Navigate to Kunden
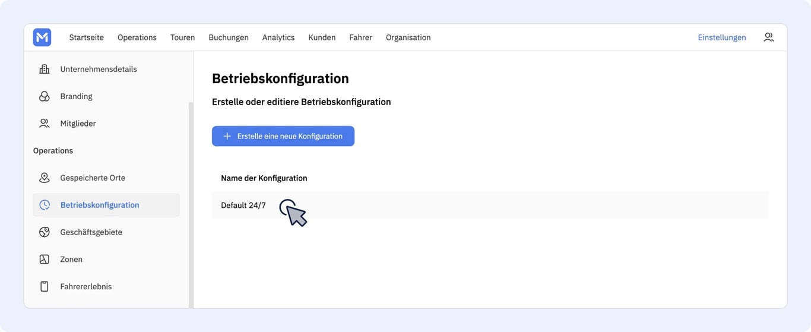 tap(322, 37)
